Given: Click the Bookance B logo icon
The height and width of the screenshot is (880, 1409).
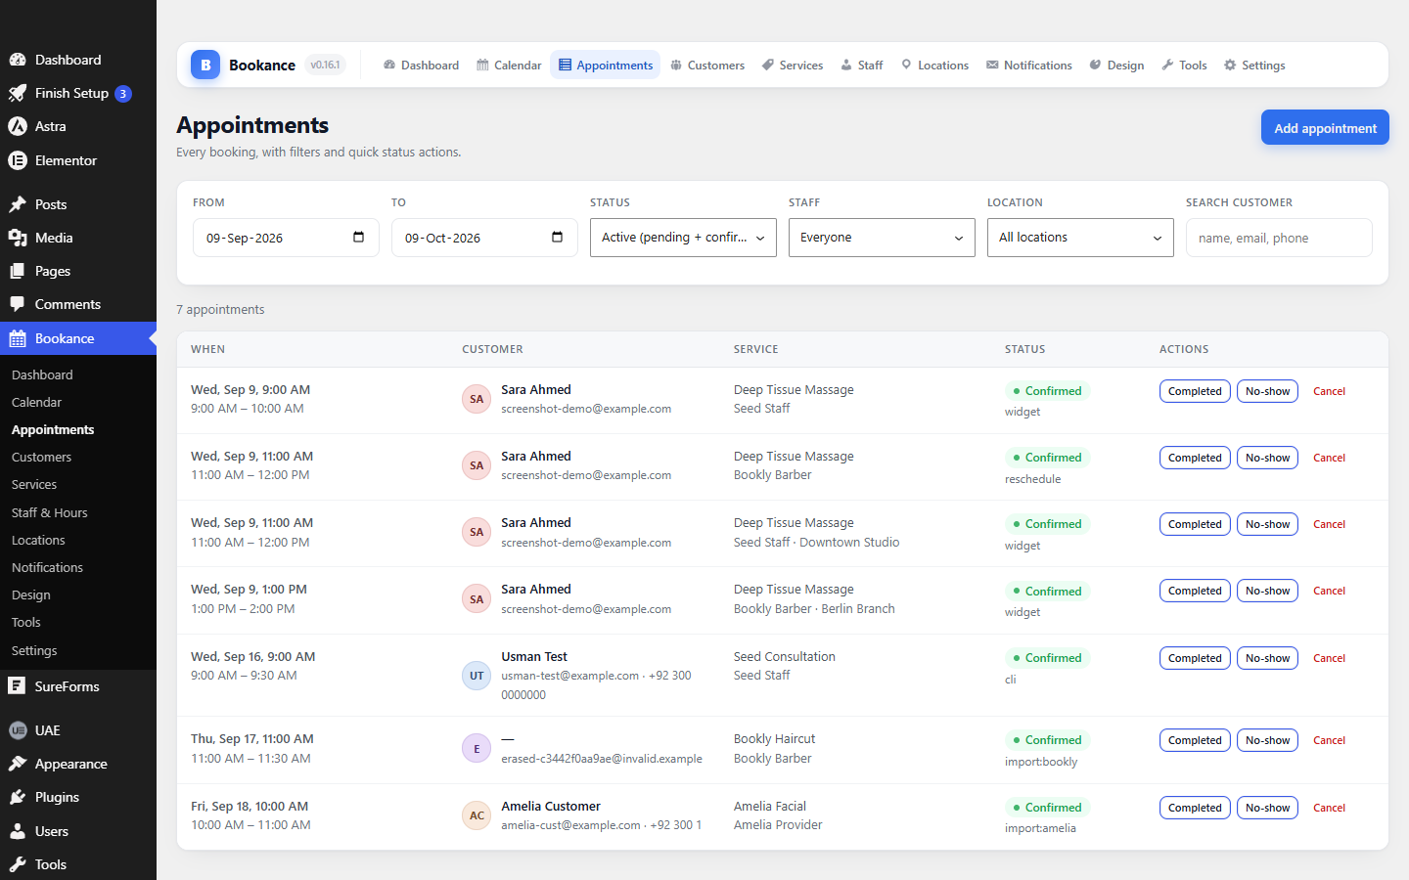Looking at the screenshot, I should [x=205, y=66].
